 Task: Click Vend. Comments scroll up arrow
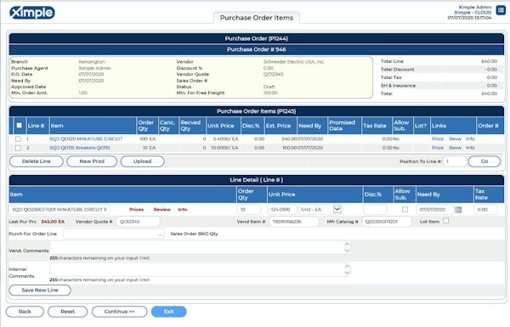[x=347, y=244]
